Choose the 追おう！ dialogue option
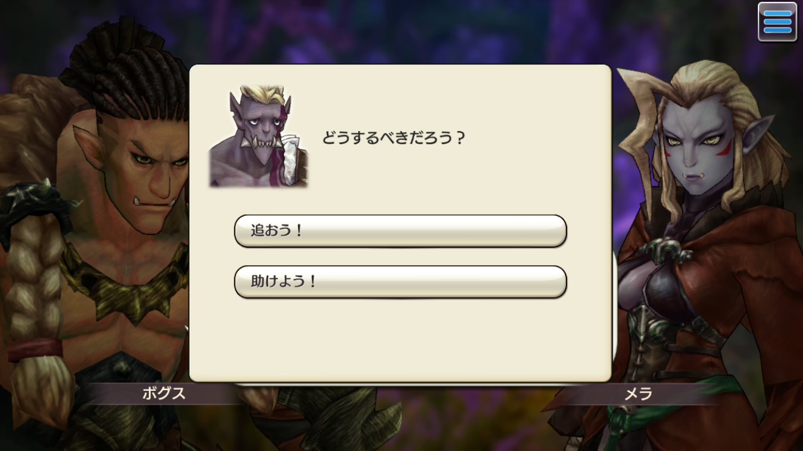The image size is (803, 451). (x=400, y=231)
